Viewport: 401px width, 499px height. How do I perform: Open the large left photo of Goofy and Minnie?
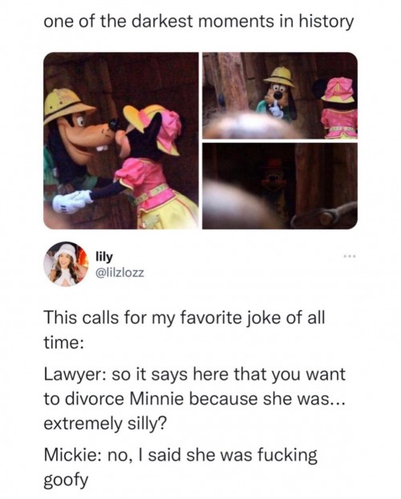(x=121, y=140)
